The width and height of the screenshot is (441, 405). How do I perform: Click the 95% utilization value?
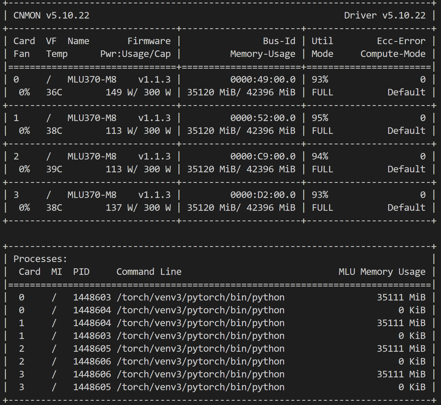pyautogui.click(x=320, y=118)
